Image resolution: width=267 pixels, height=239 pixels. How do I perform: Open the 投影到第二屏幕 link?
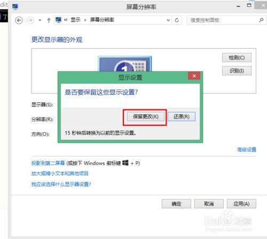(x=48, y=163)
